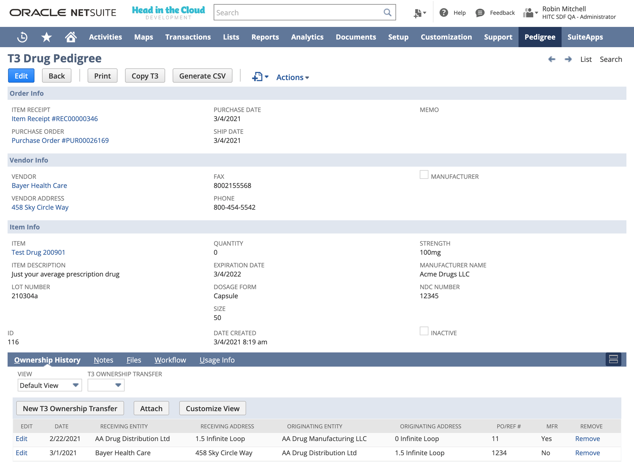634x473 pixels.
Task: Click the new record page icon
Action: coord(260,77)
